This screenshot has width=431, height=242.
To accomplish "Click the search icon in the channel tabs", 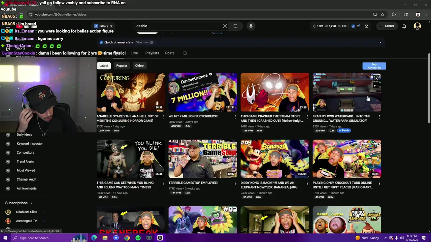I will tap(185, 53).
